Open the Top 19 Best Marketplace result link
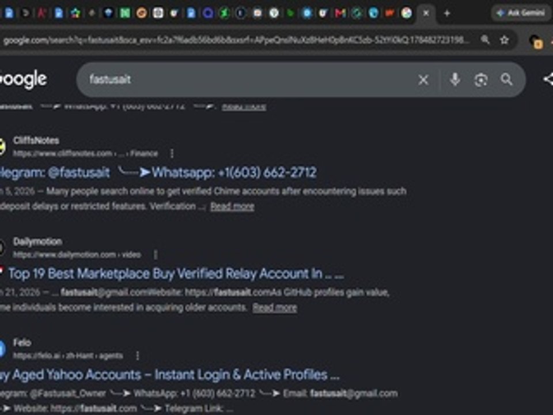 click(176, 273)
